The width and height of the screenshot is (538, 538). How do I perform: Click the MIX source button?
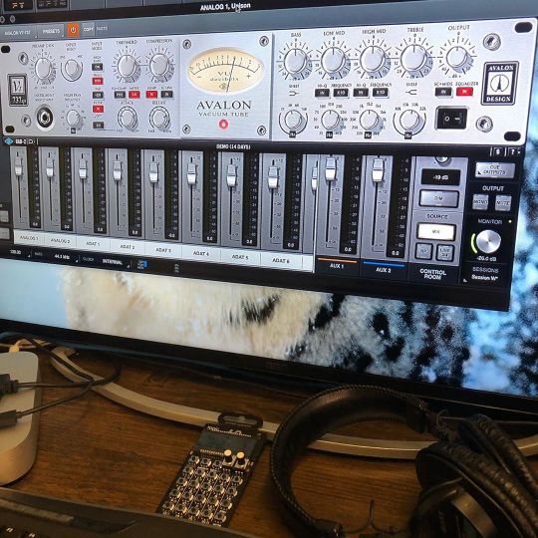pos(436,232)
